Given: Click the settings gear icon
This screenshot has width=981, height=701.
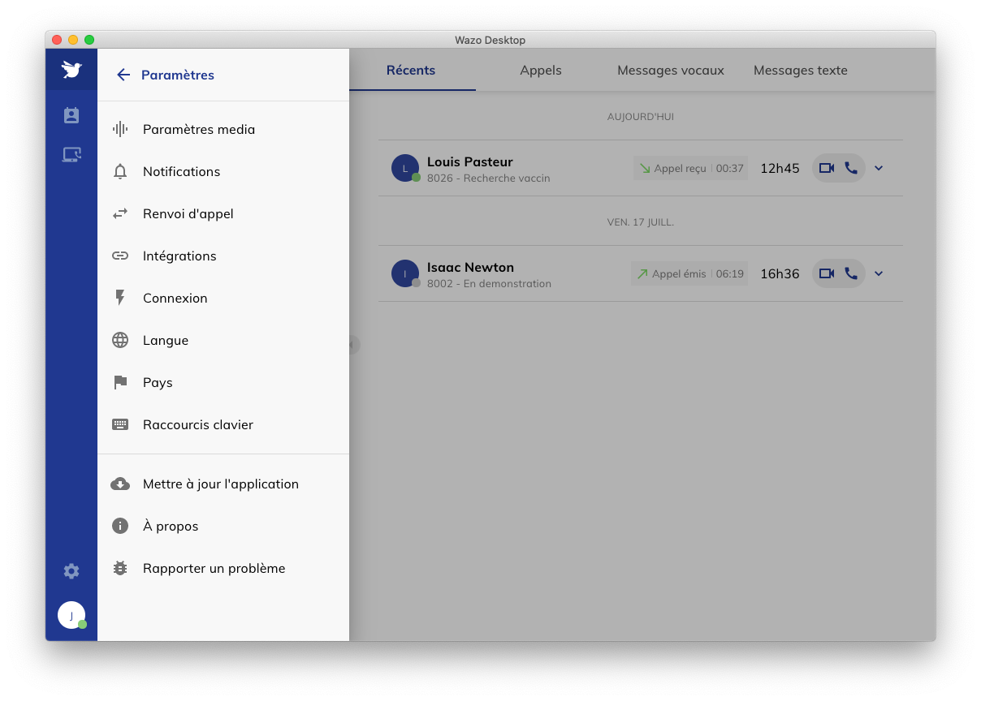Looking at the screenshot, I should (x=71, y=571).
